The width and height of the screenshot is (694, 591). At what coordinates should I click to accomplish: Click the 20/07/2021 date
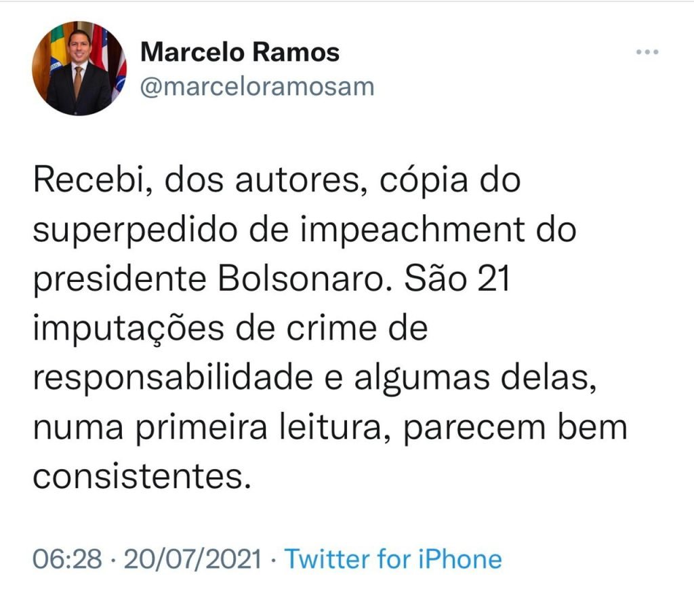[x=193, y=558]
